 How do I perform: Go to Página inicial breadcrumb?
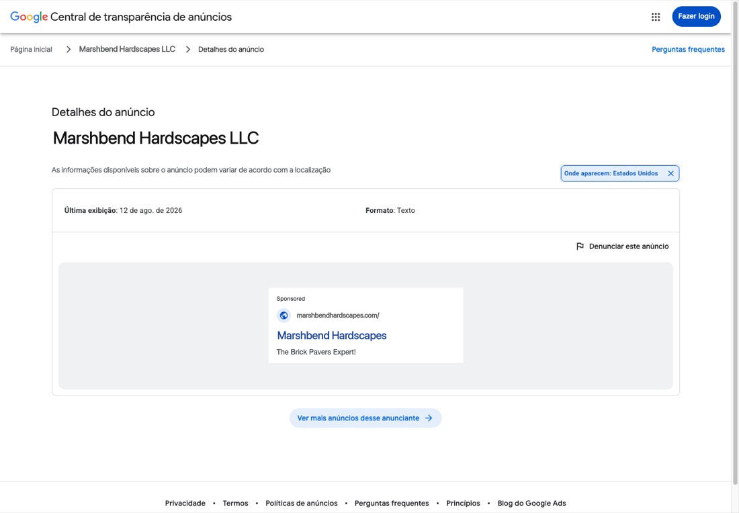(31, 50)
